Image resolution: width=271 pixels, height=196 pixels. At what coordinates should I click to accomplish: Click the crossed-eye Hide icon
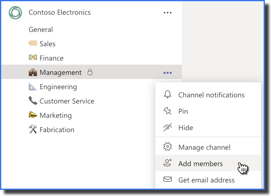[x=168, y=127]
